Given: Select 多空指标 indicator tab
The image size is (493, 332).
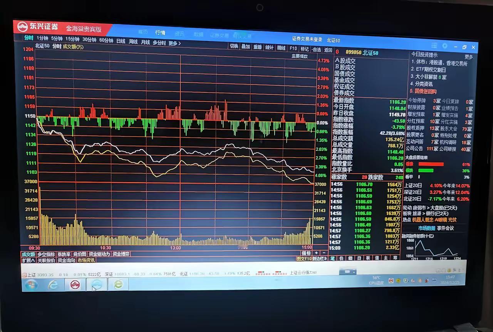Looking at the screenshot, I should [46, 254].
